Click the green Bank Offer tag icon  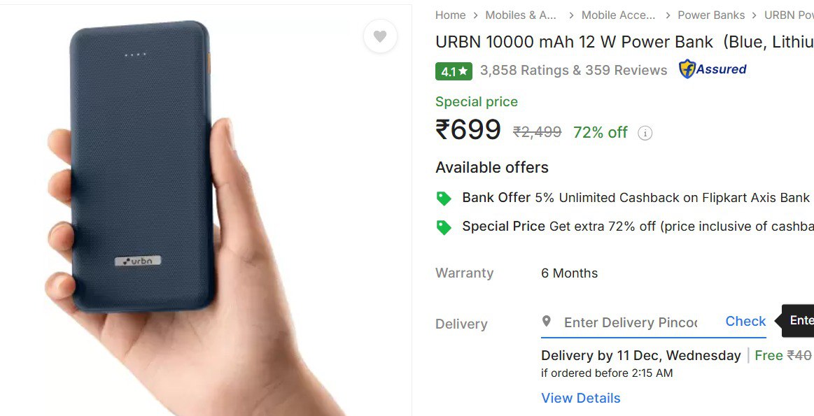(444, 199)
